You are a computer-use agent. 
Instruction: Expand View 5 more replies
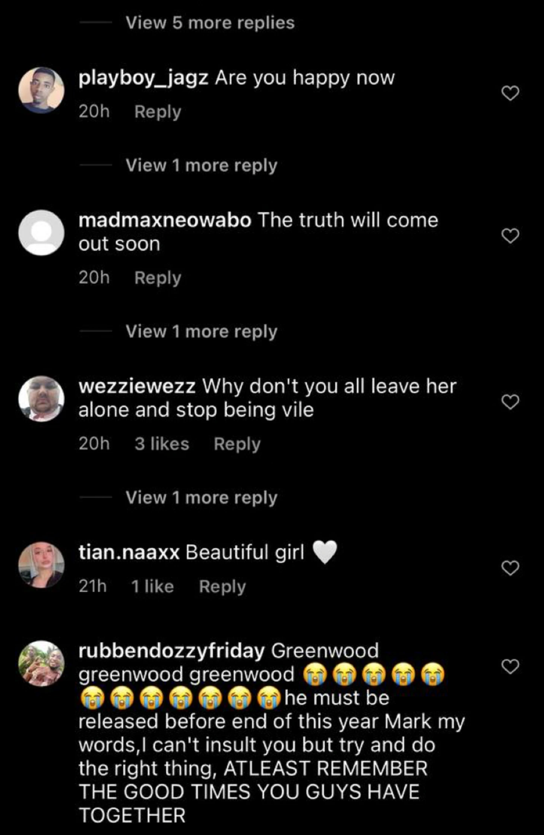click(210, 23)
